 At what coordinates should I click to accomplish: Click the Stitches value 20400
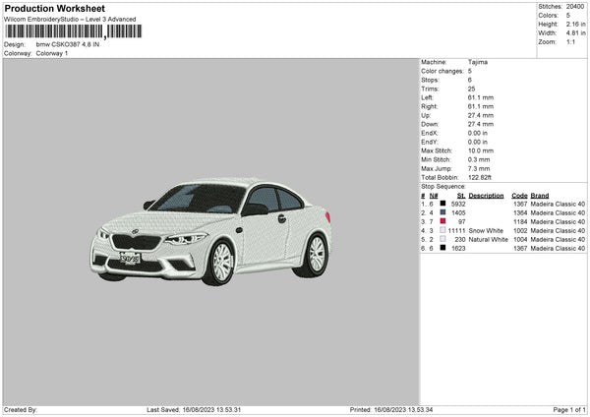coord(576,6)
